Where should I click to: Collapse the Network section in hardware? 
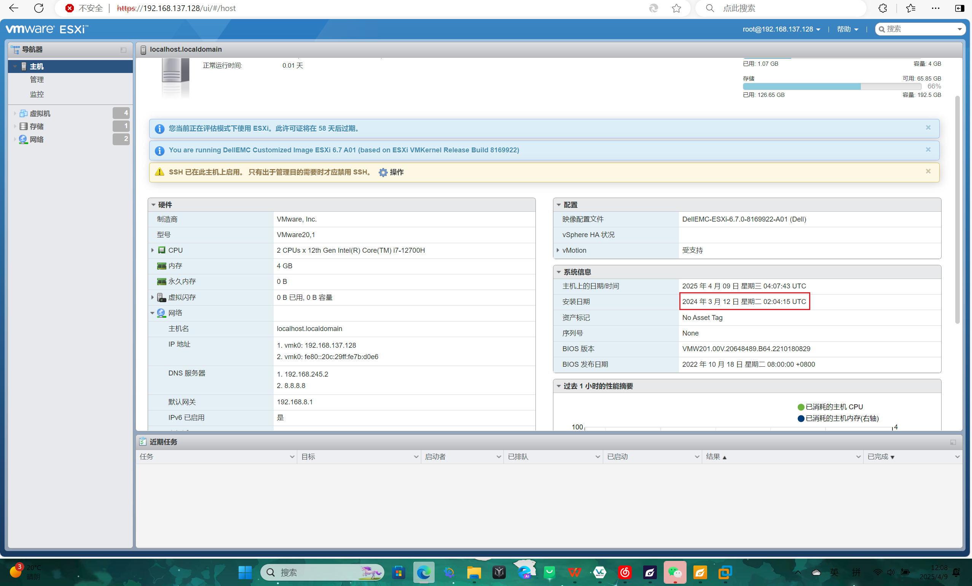(x=152, y=313)
